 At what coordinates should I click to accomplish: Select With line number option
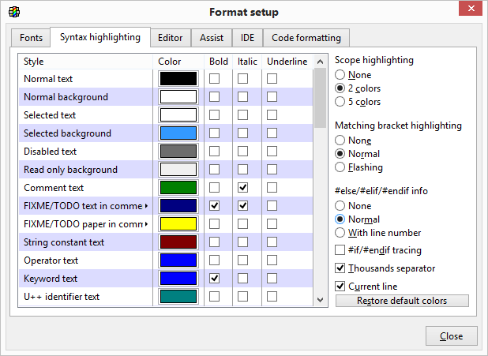(340, 233)
